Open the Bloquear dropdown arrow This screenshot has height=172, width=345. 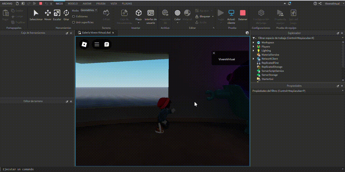[213, 16]
